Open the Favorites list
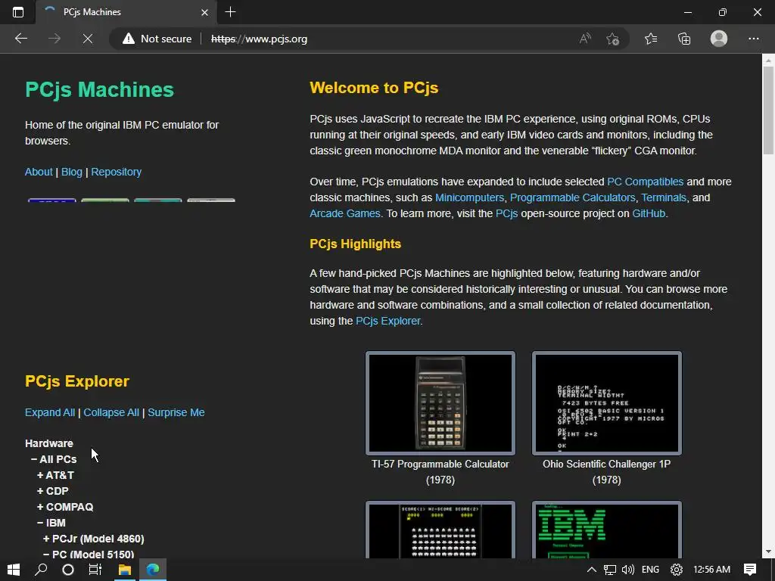 (651, 39)
